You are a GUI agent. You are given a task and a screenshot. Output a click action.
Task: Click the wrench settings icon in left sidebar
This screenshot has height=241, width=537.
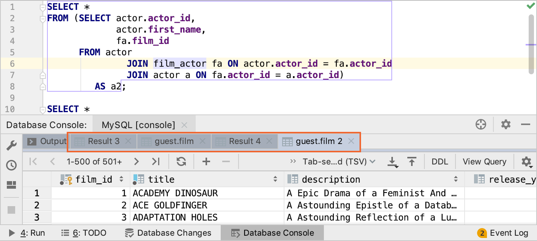pyautogui.click(x=11, y=146)
